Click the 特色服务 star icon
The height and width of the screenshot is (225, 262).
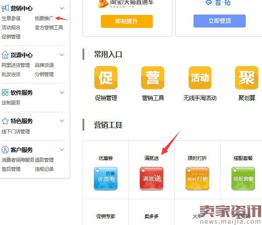pos(5,121)
